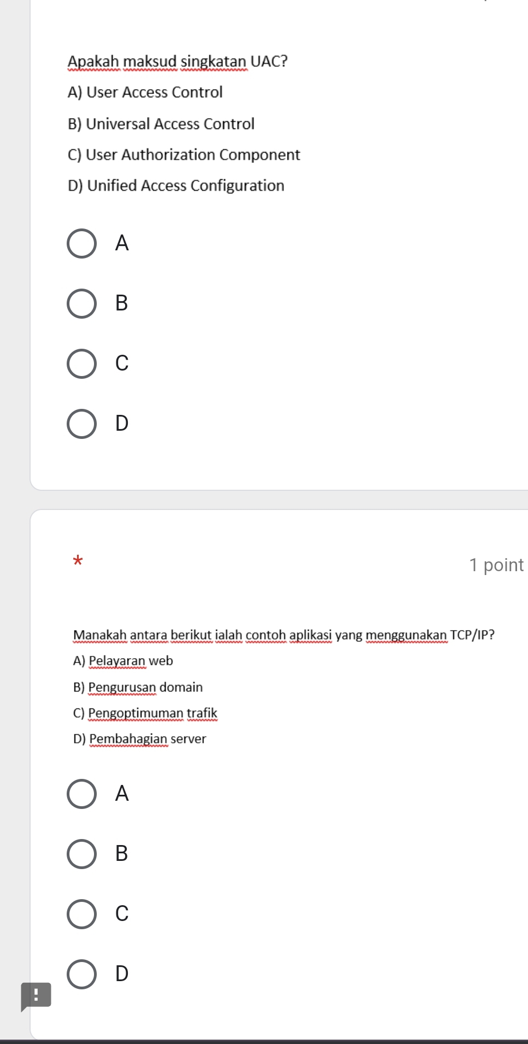Click the 'C) User Authorization Component' text

(184, 155)
